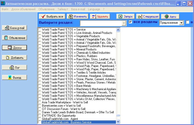The height and width of the screenshot is (125, 194).
Task: Uncheck the все разделы checkbox
Action: [x=130, y=22]
